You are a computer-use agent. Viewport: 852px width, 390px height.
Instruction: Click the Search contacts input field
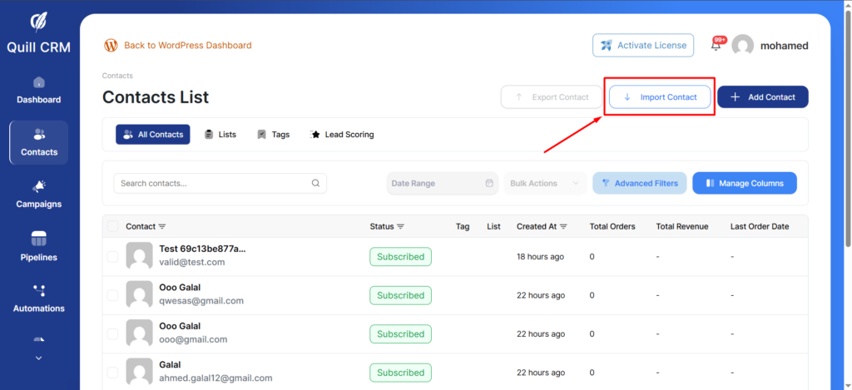coord(212,184)
